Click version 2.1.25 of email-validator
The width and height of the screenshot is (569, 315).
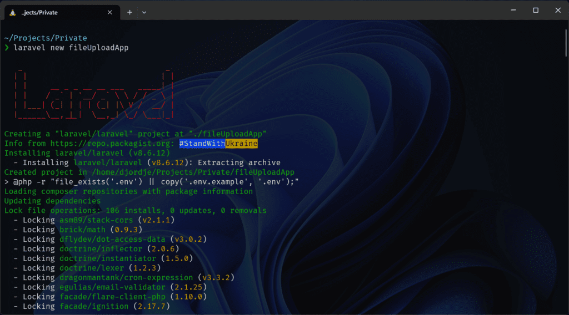coord(189,287)
